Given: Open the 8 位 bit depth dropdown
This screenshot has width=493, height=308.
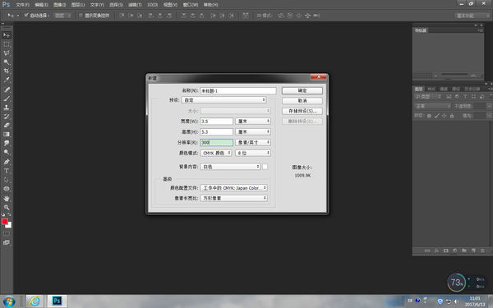Looking at the screenshot, I should point(253,153).
